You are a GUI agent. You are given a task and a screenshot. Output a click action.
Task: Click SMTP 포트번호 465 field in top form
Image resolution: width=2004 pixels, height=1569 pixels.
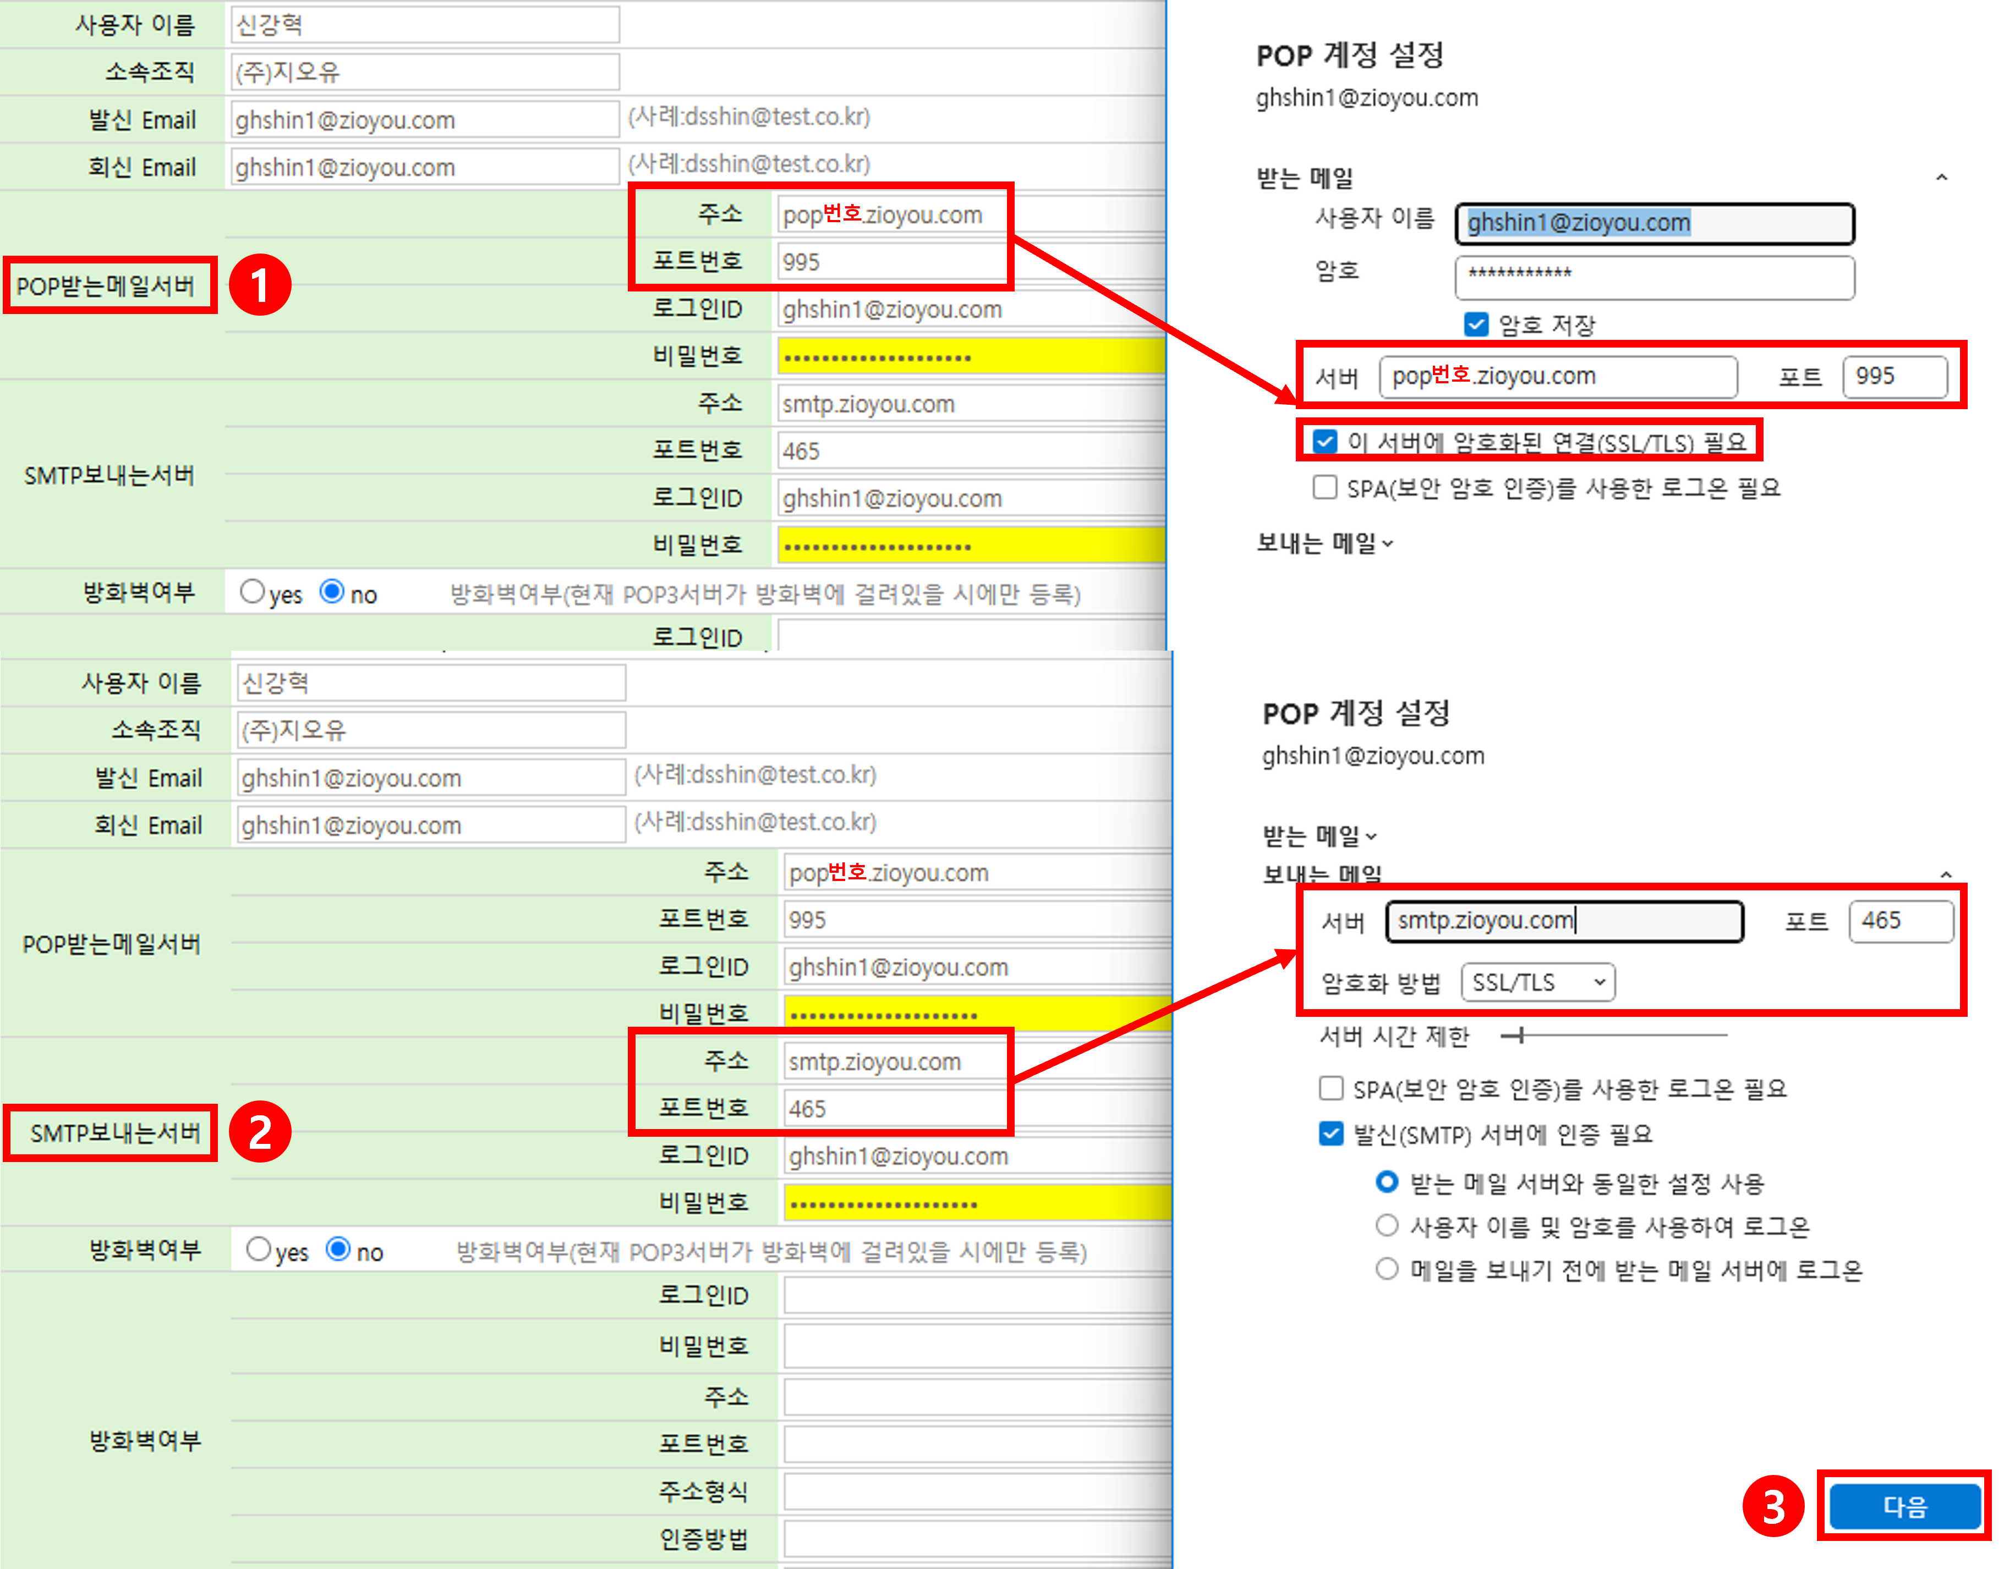(971, 451)
